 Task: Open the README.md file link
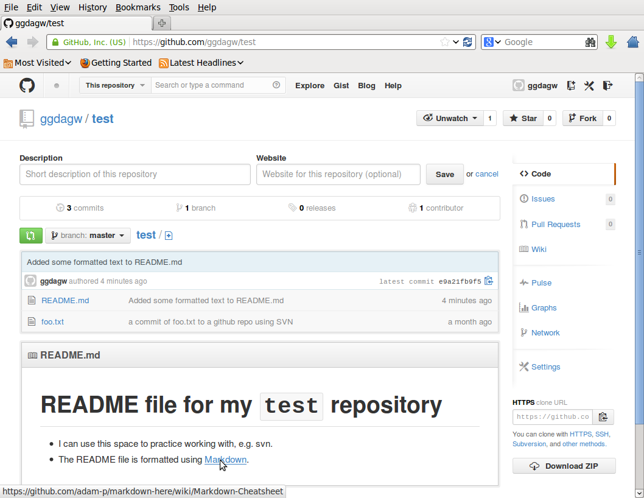[x=65, y=300]
